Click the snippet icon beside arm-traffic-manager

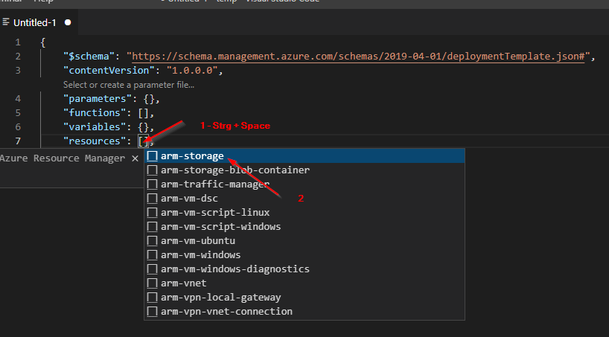coord(152,184)
